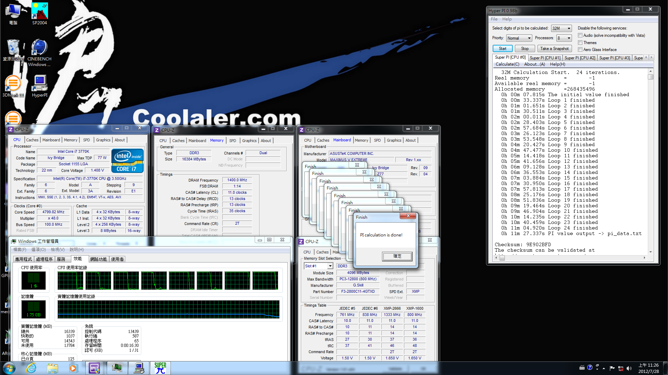Select the 處理程序 tab in Task Manager
Viewport: 668px width, 375px height.
click(x=44, y=259)
